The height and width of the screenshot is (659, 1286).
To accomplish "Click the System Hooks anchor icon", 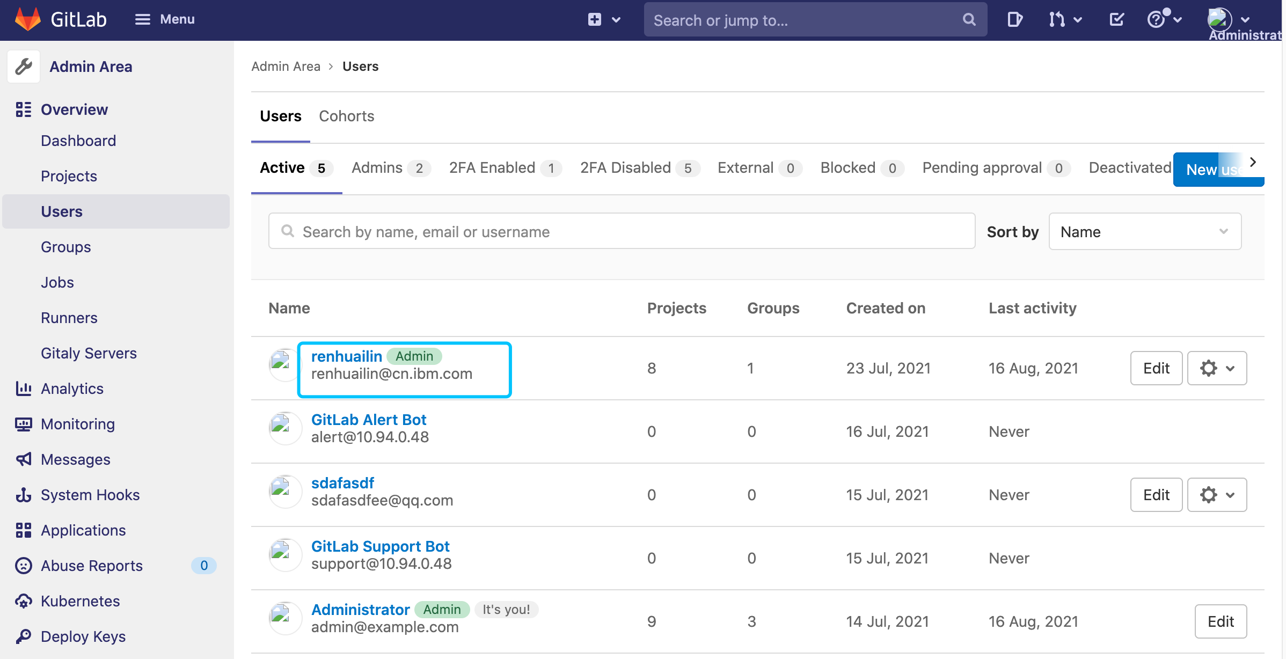I will (24, 495).
